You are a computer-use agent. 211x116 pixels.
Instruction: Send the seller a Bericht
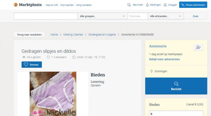[x=176, y=86]
